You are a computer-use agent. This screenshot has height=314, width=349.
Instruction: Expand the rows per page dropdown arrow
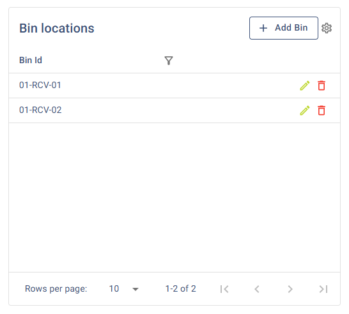(136, 289)
